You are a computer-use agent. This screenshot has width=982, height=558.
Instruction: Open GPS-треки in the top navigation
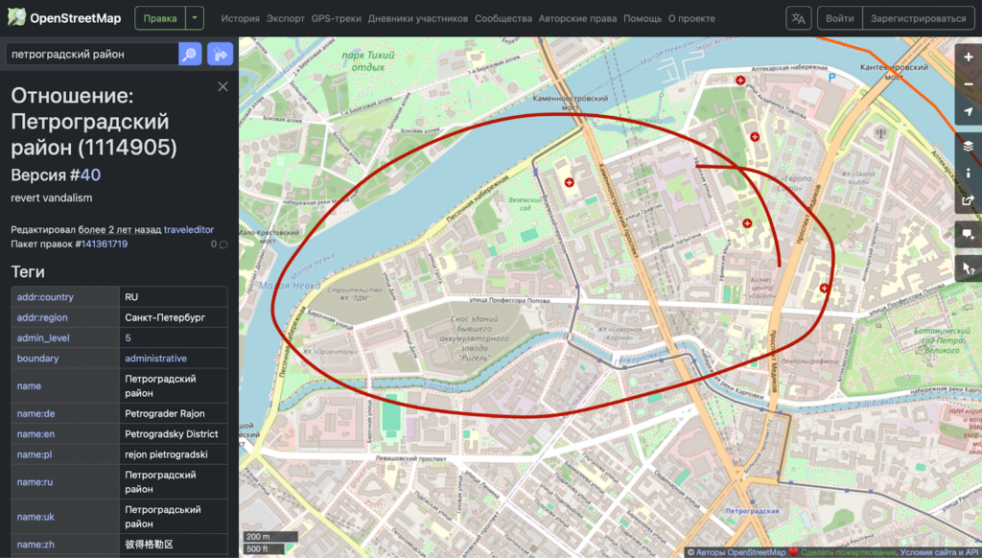click(x=337, y=18)
